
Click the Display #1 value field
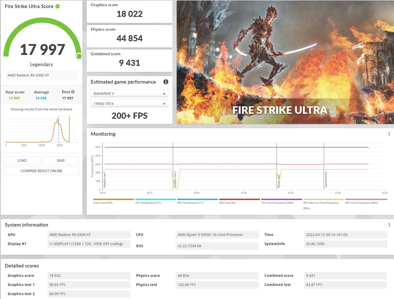[89, 244]
